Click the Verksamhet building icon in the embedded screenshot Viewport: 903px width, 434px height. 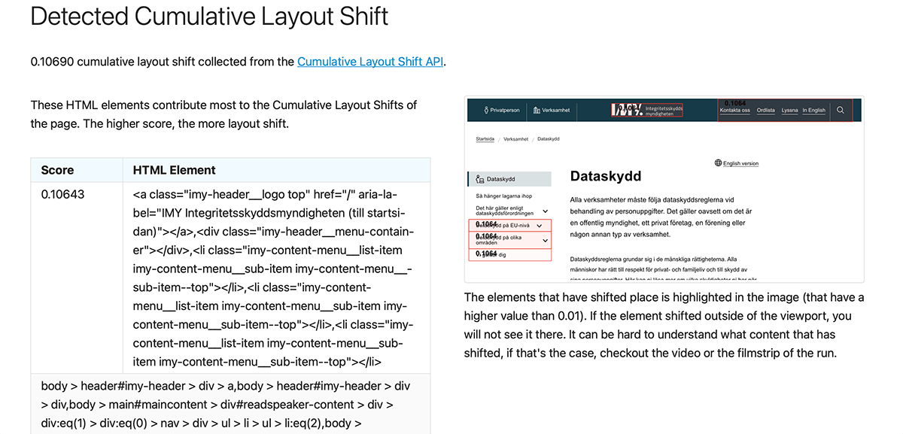click(537, 110)
